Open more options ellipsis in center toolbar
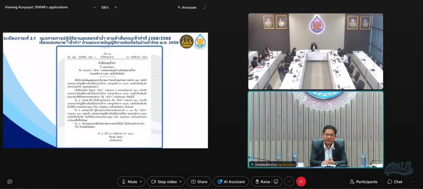Image resolution: width=423 pixels, height=189 pixels. click(289, 182)
